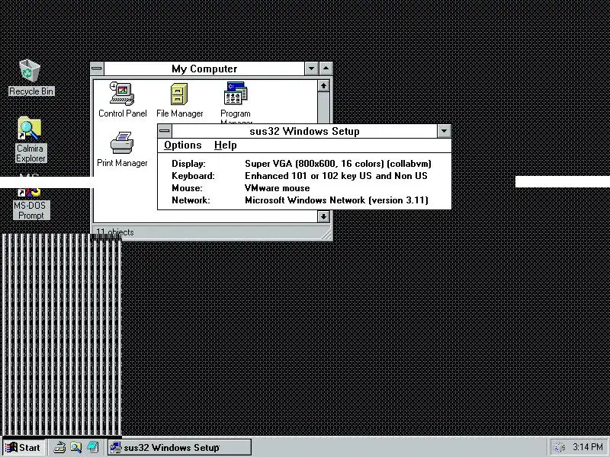Viewport: 610px width, 457px height.
Task: Click the Recycle Bin label text
Action: pyautogui.click(x=31, y=91)
